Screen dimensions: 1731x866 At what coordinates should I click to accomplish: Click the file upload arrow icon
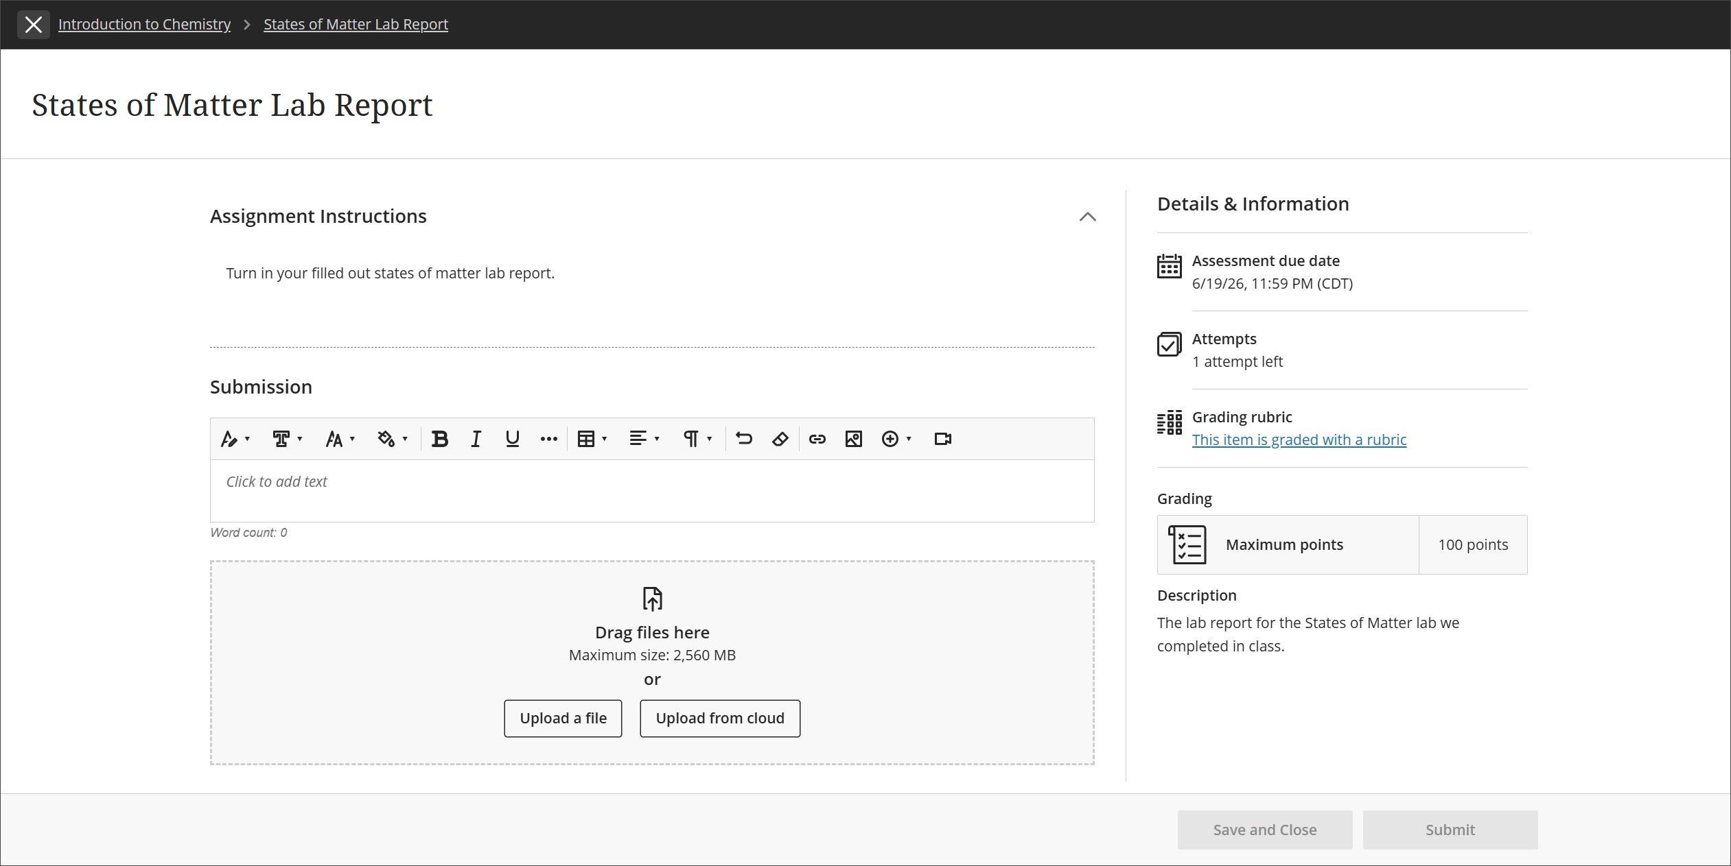pyautogui.click(x=652, y=599)
